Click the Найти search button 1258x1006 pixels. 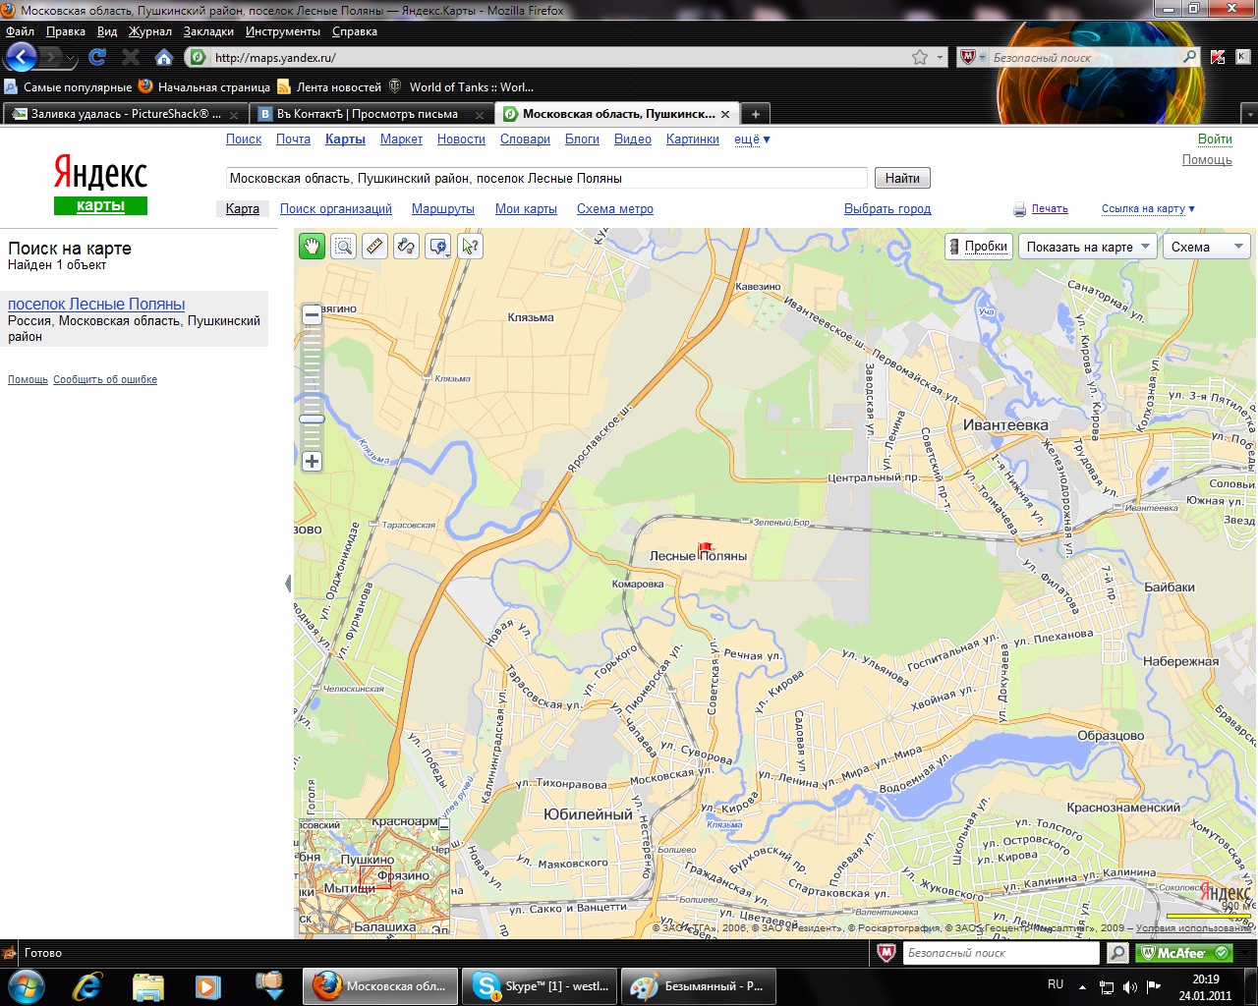coord(902,178)
